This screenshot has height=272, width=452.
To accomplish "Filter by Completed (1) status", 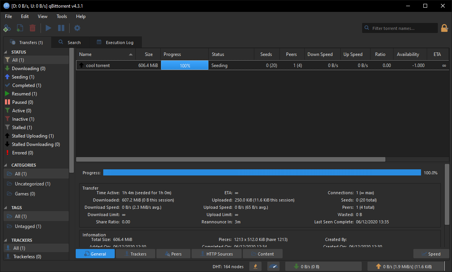I will (36, 85).
